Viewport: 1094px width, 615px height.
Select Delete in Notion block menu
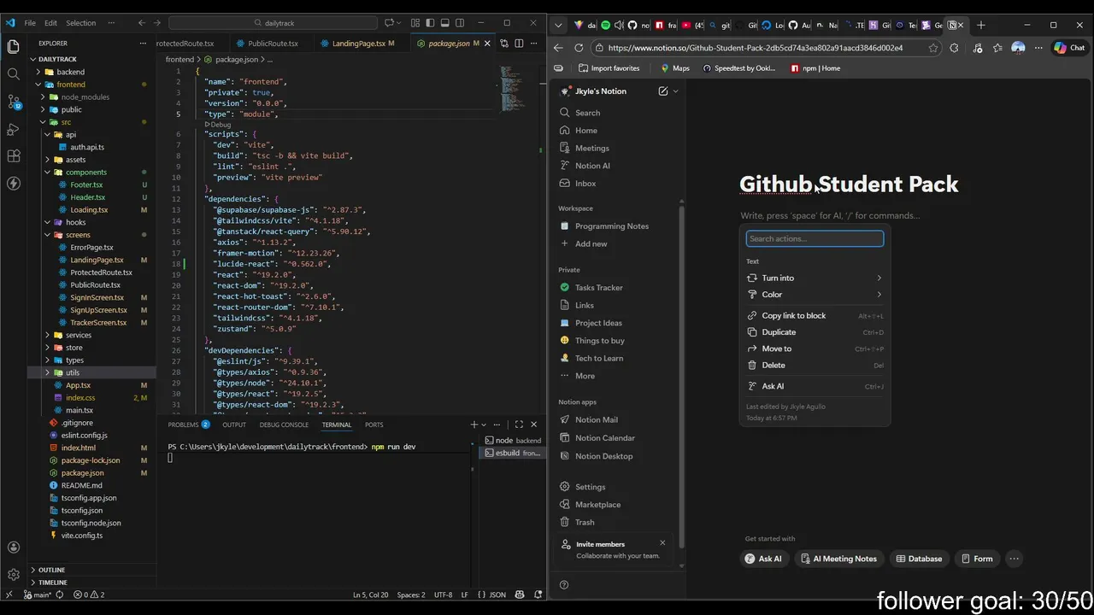[815, 366]
